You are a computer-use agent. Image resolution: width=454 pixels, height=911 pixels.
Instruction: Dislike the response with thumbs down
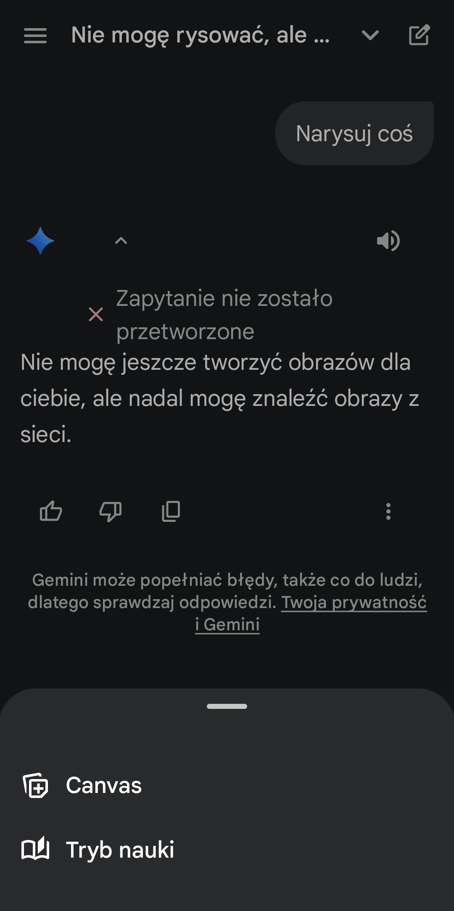click(x=111, y=511)
